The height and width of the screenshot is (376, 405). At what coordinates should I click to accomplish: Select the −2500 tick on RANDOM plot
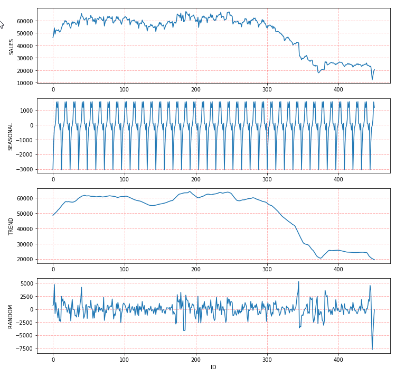[24, 323]
